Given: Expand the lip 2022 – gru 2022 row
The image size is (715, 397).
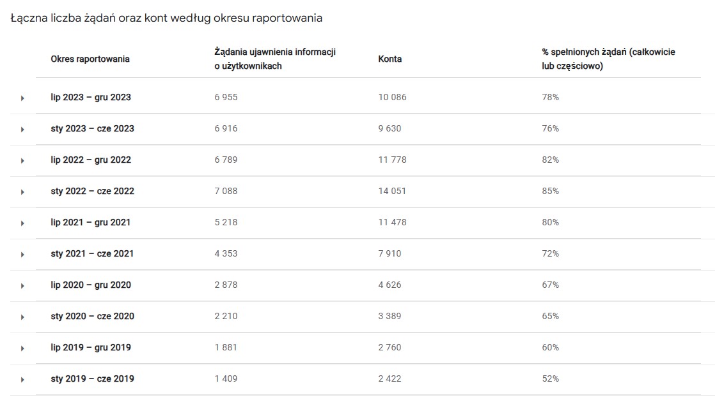Looking at the screenshot, I should (22, 161).
